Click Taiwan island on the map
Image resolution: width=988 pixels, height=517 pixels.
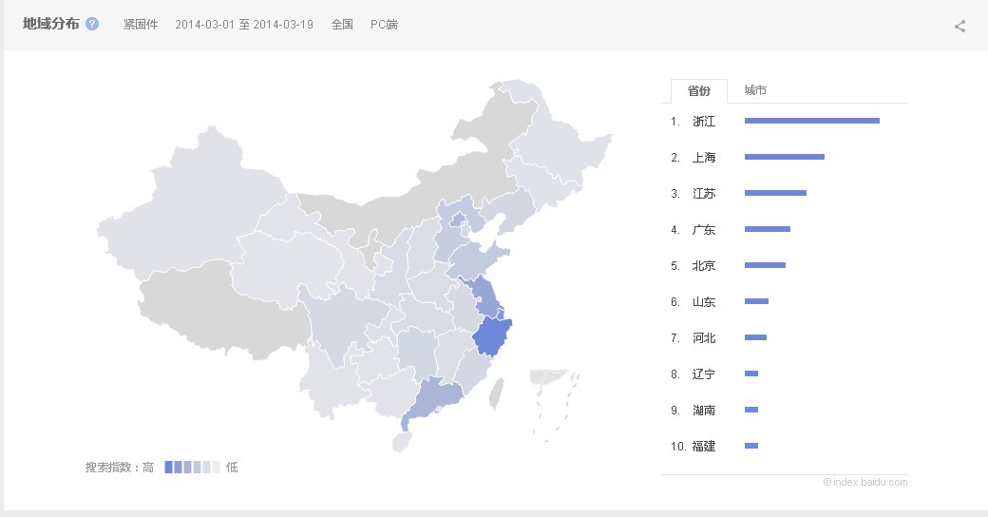tap(497, 393)
